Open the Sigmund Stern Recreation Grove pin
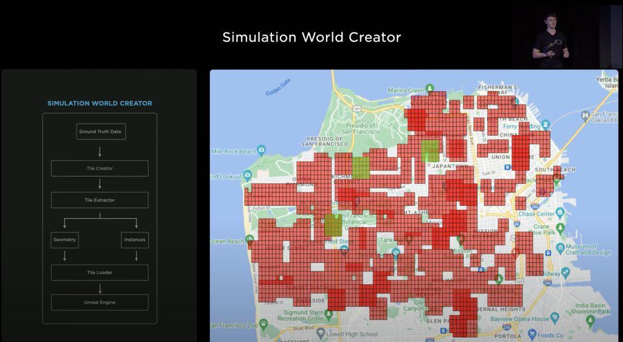This screenshot has width=623, height=342. [x=329, y=314]
